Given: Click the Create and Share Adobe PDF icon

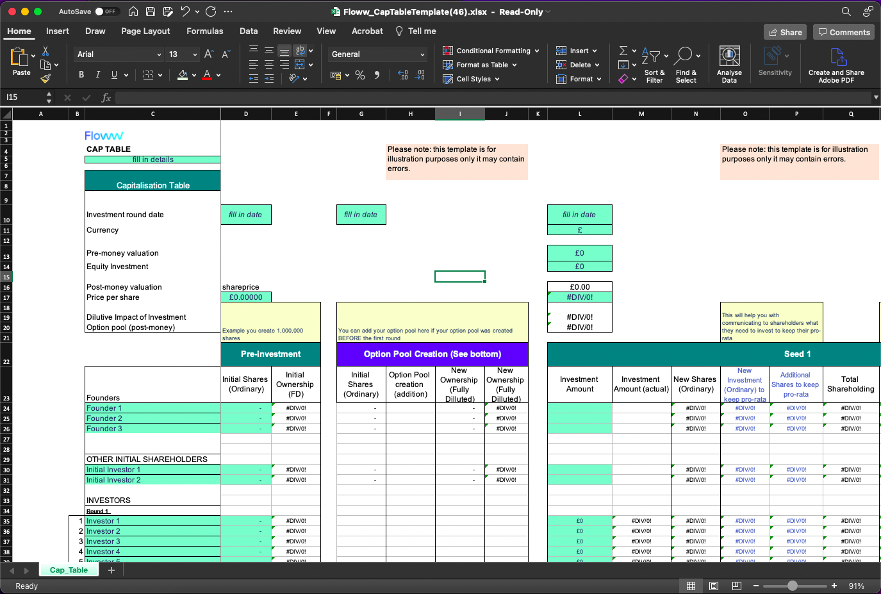Looking at the screenshot, I should pos(836,62).
